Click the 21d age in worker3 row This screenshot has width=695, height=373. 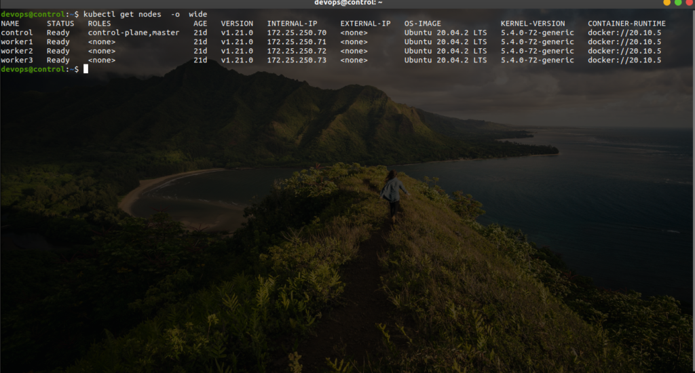pyautogui.click(x=200, y=60)
